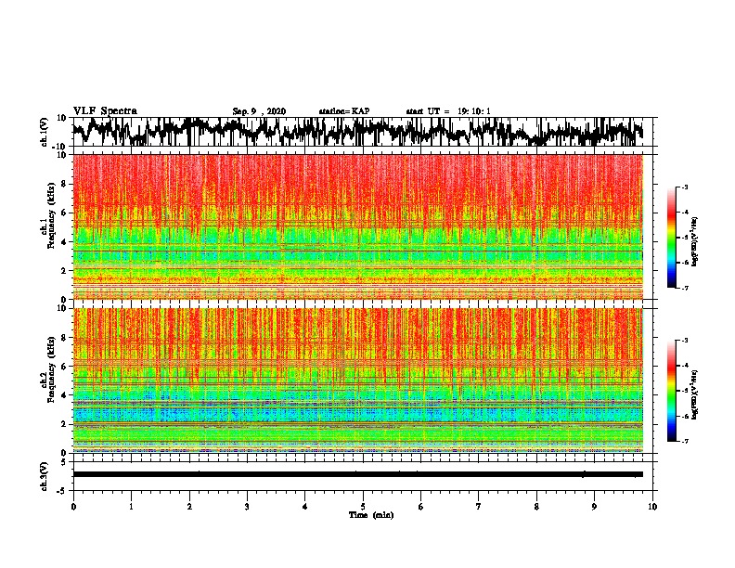The image size is (735, 568).
Task: Click the time axis tick label "3"
Action: 247,507
